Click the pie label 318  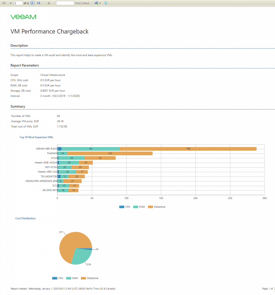tap(89, 264)
